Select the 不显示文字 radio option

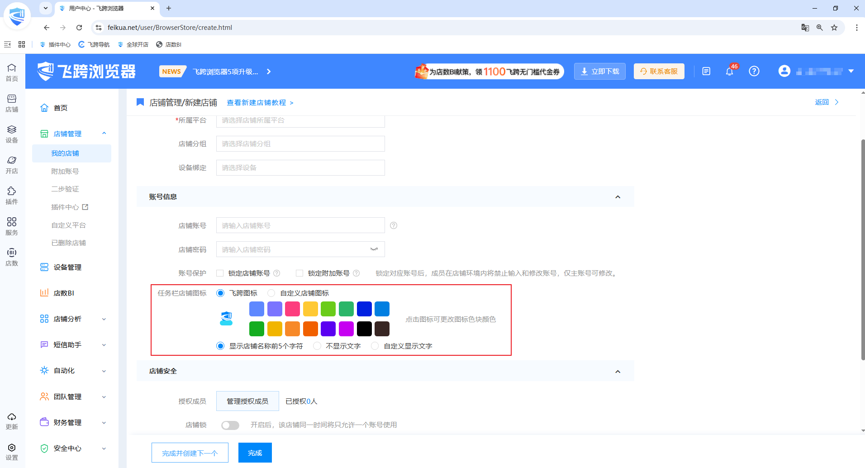point(317,346)
